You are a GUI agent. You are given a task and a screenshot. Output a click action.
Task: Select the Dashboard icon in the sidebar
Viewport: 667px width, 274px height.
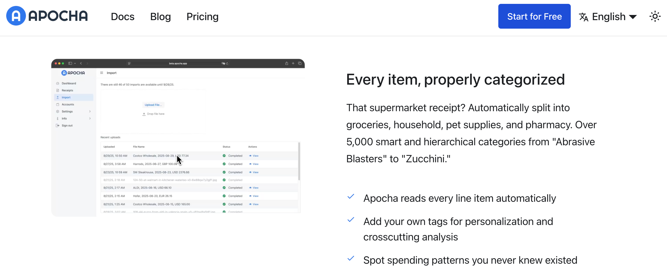coord(57,83)
